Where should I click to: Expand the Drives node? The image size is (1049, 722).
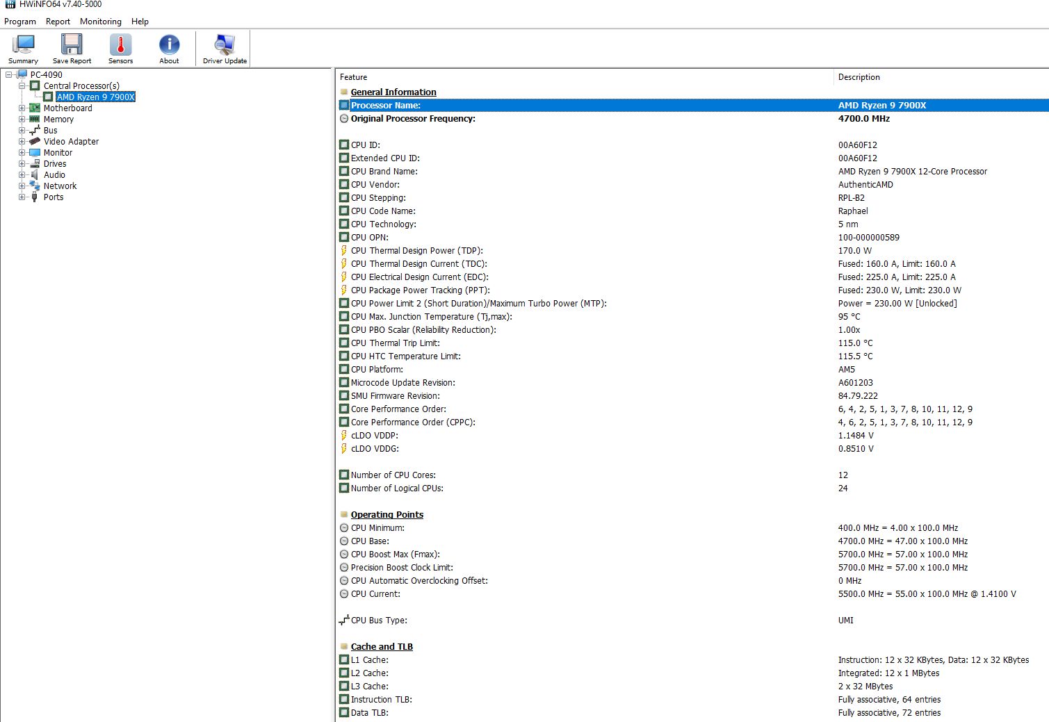coord(22,163)
